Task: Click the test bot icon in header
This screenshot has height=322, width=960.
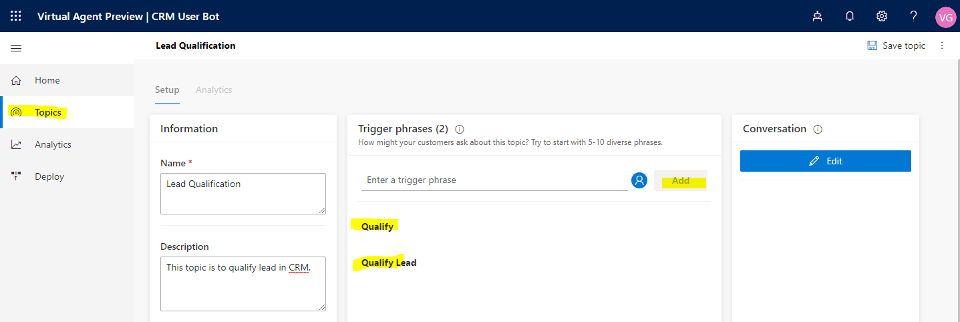Action: [817, 17]
